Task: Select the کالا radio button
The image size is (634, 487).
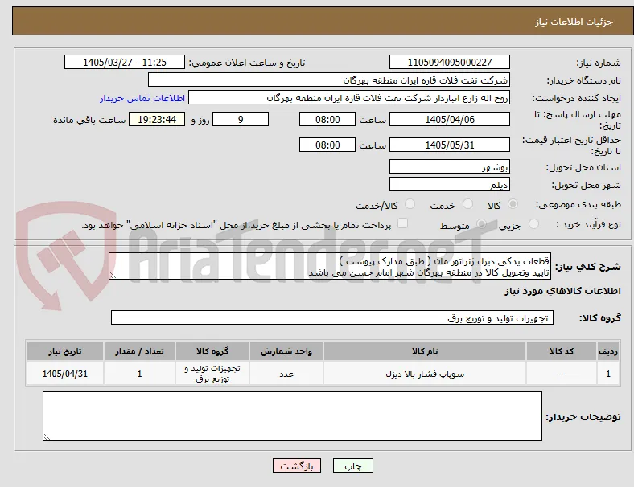Action: [513, 204]
